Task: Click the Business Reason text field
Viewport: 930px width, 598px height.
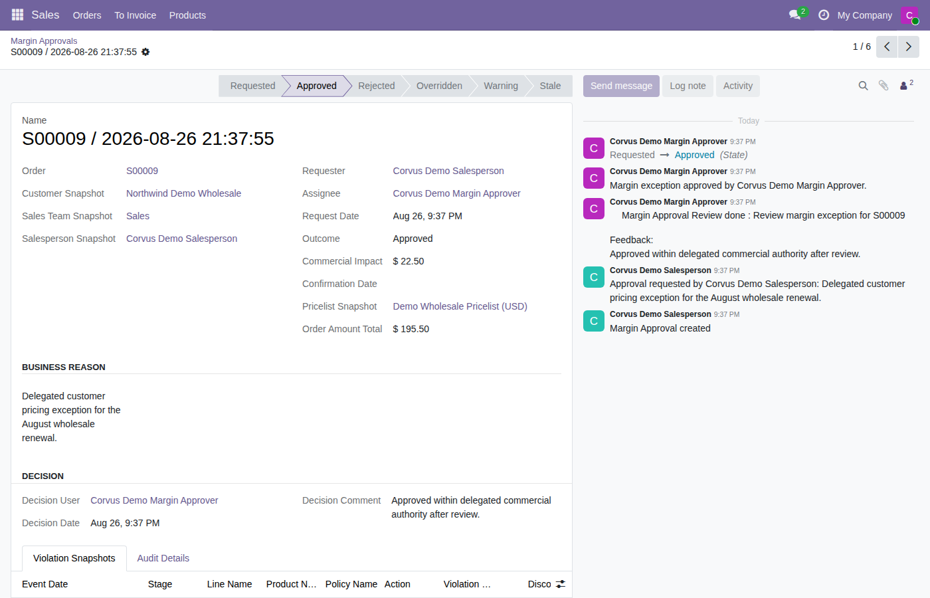Action: (x=72, y=417)
